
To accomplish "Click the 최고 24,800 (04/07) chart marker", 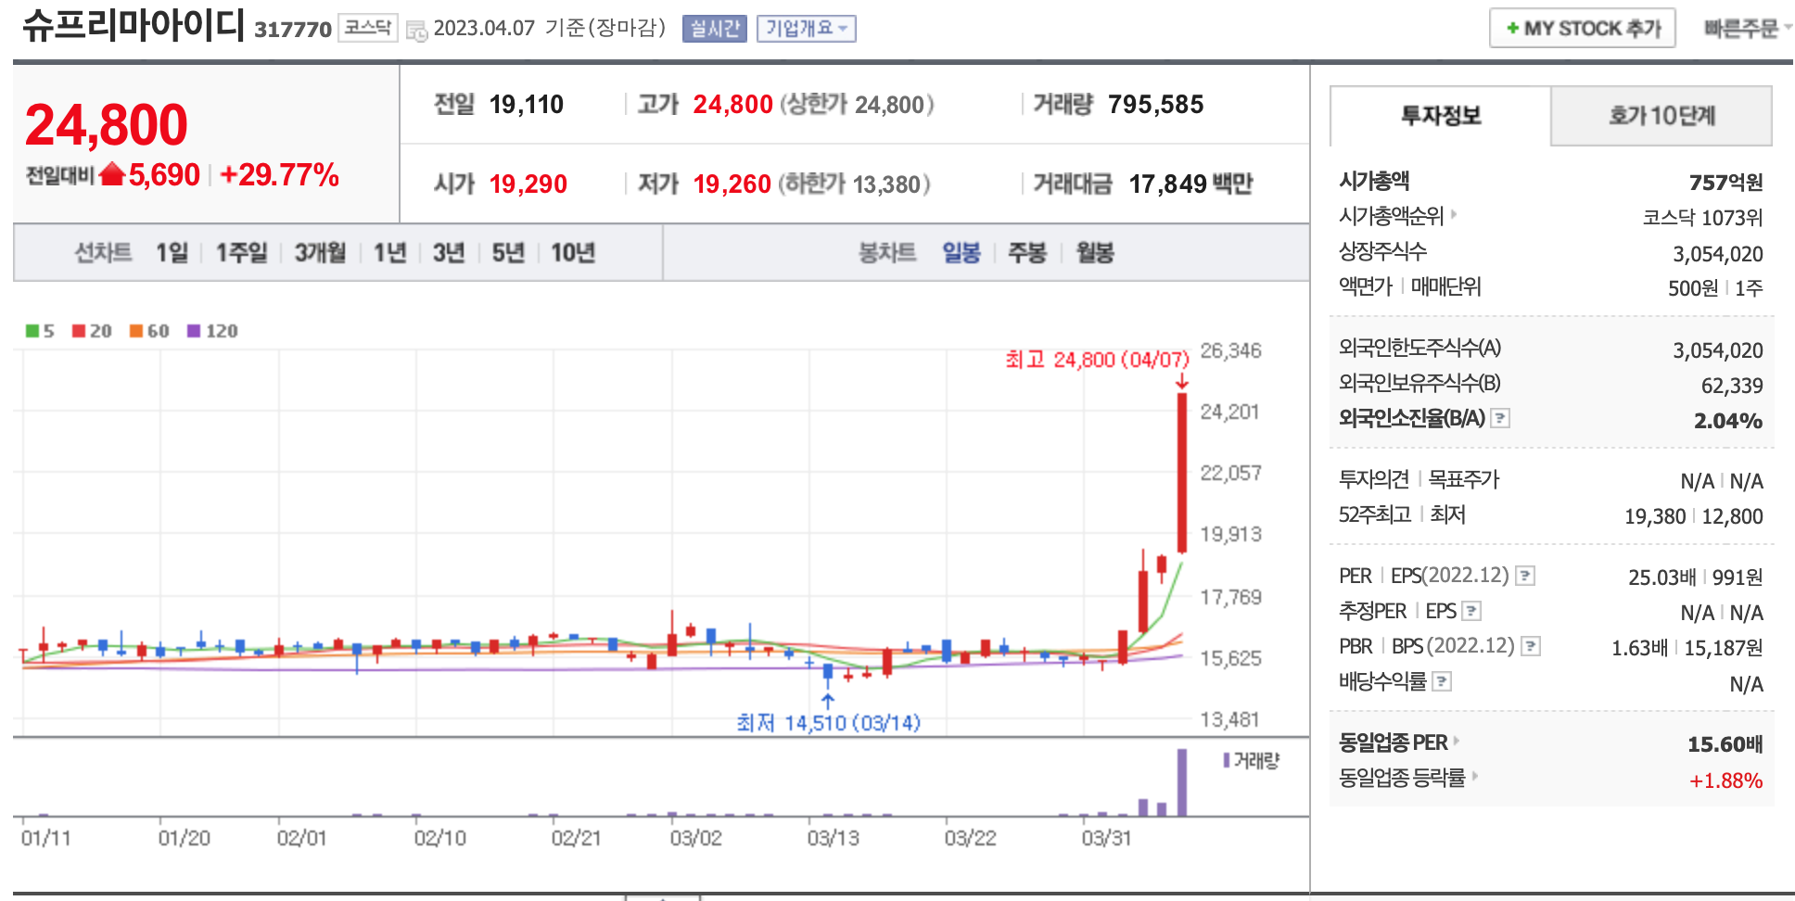I will pyautogui.click(x=1097, y=360).
